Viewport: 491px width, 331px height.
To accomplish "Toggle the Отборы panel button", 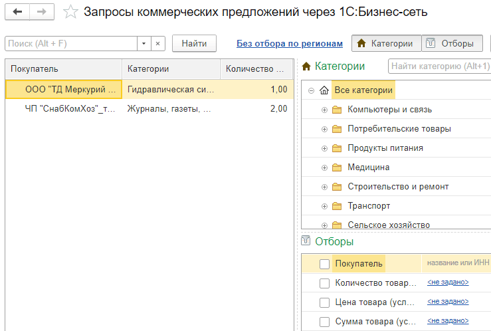I will point(452,44).
